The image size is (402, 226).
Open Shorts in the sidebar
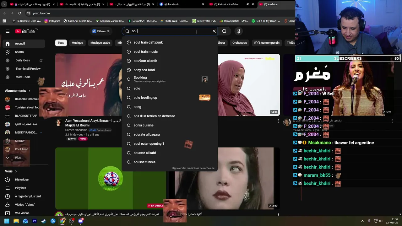[24, 52]
